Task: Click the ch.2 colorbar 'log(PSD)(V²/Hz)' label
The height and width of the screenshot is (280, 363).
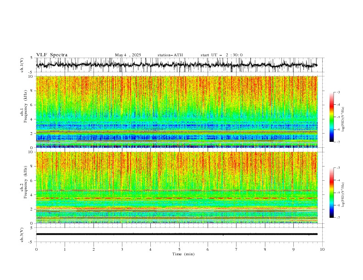Action: [343, 195]
